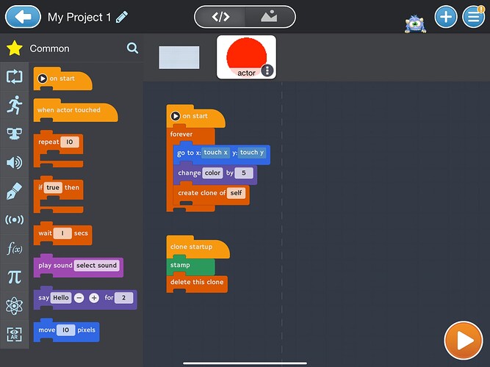Click the 'create clone of' block label
Image resolution: width=490 pixels, height=367 pixels.
click(x=202, y=193)
